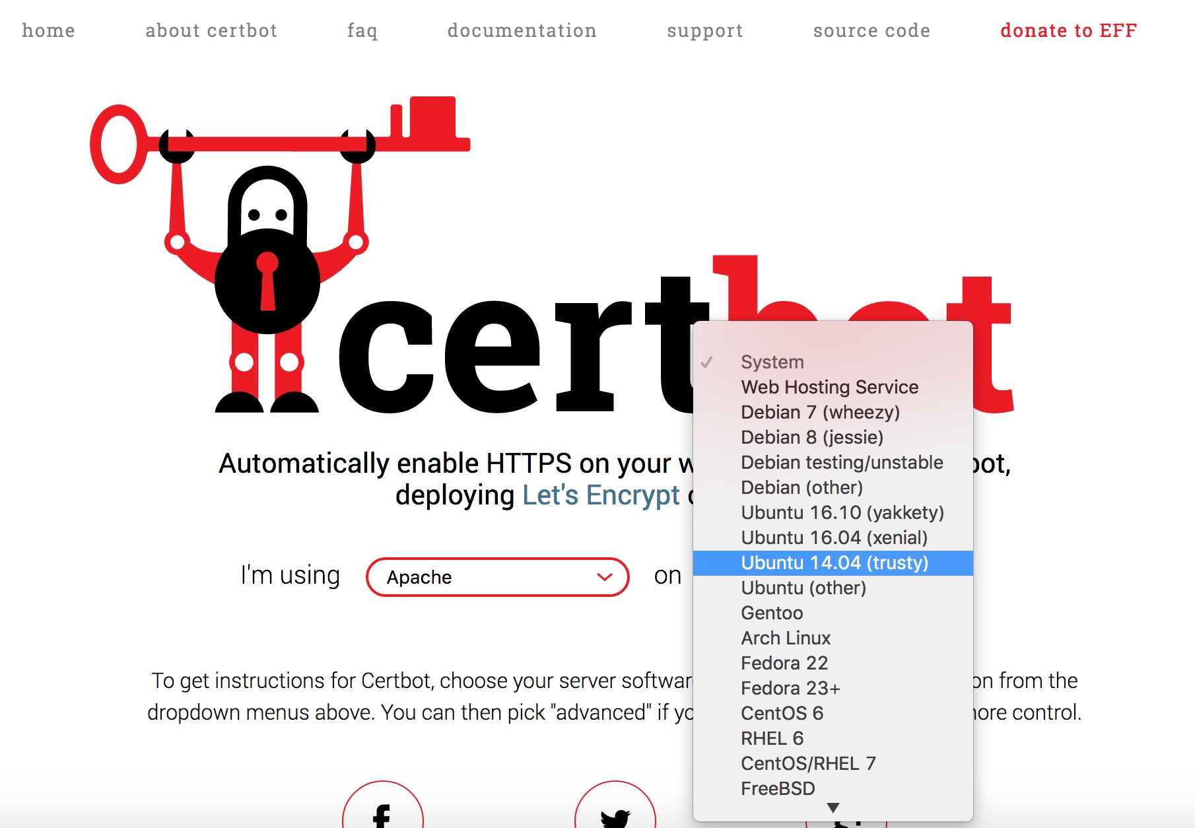Click the Facebook share icon
Viewport: 1195px width, 828px height.
click(382, 805)
